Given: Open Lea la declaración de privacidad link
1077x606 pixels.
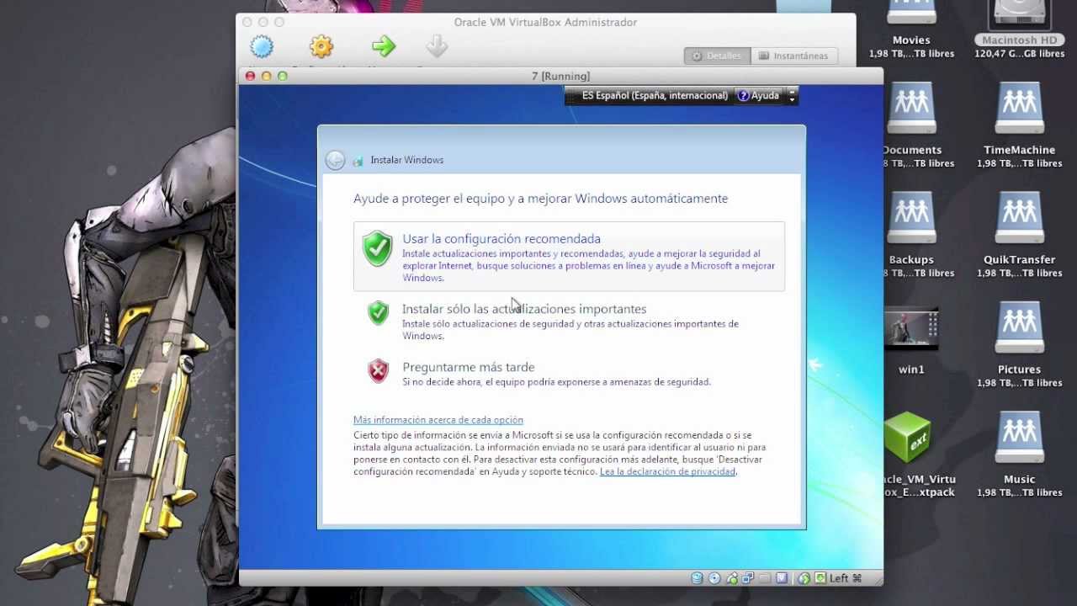Looking at the screenshot, I should (668, 471).
